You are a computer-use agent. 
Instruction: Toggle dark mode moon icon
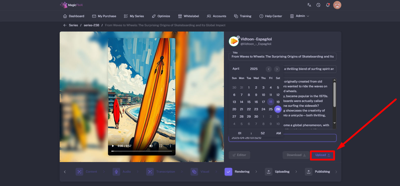pyautogui.click(x=318, y=5)
